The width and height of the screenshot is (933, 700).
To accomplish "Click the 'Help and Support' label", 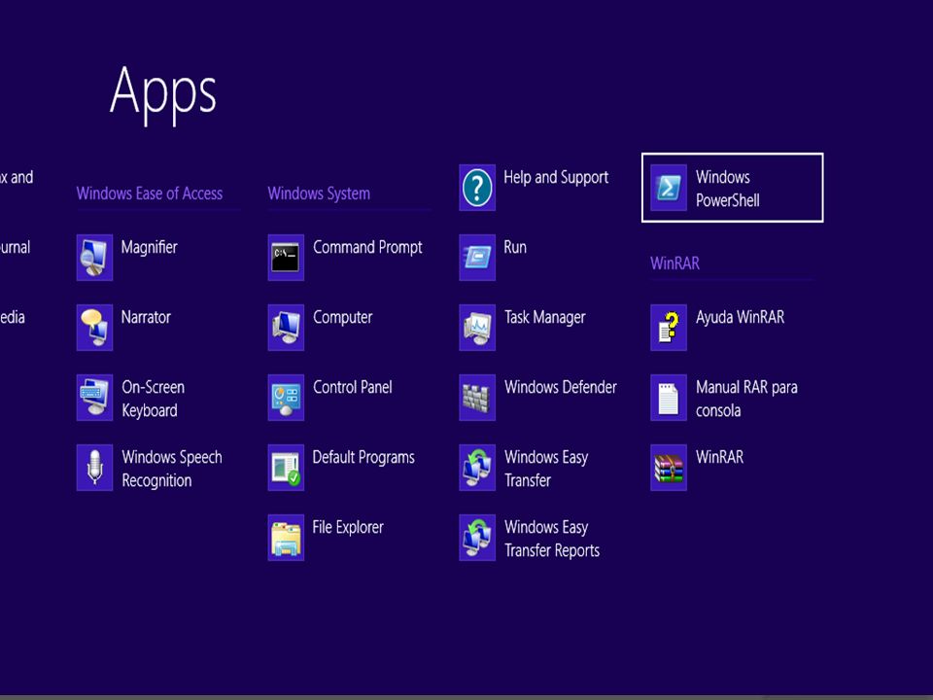I will pyautogui.click(x=556, y=177).
